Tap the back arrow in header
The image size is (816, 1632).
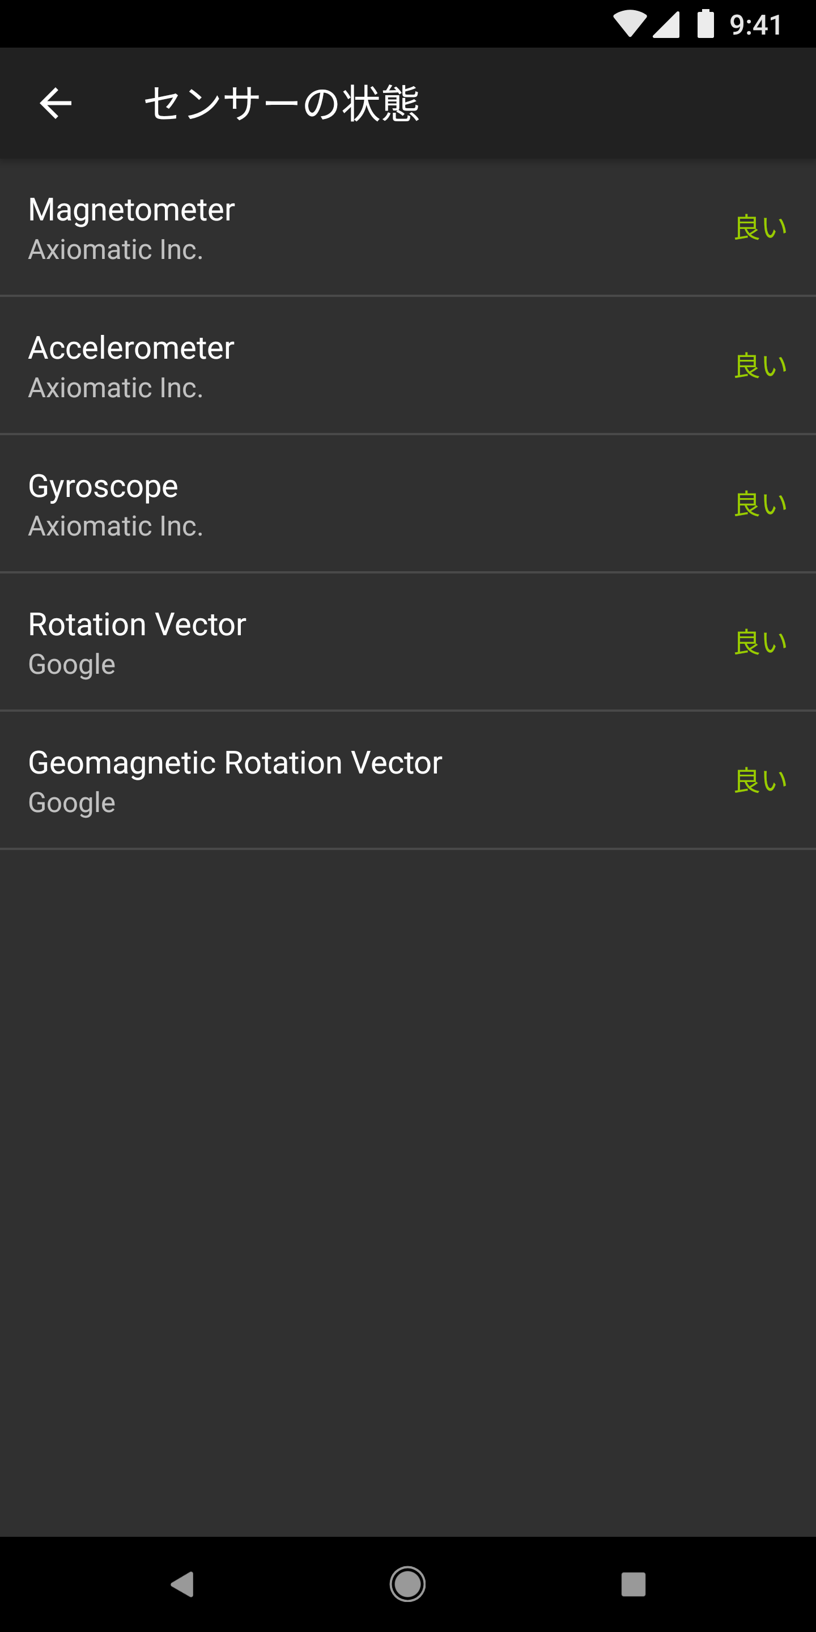click(x=56, y=103)
